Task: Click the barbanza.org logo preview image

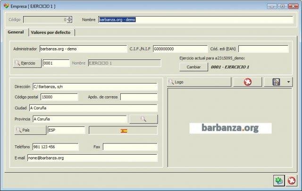Action: 230,128
